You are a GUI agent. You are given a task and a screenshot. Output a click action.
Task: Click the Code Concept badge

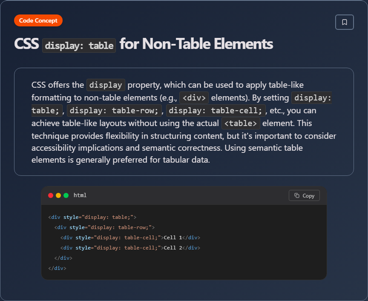click(x=38, y=20)
